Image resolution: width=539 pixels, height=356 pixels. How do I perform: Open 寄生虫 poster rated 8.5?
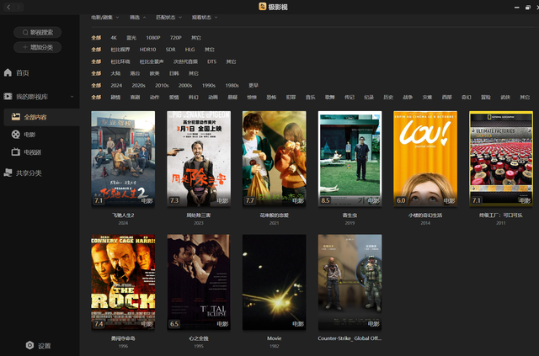[350, 158]
